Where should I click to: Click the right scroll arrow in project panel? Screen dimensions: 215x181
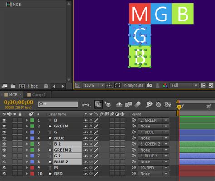point(63,86)
